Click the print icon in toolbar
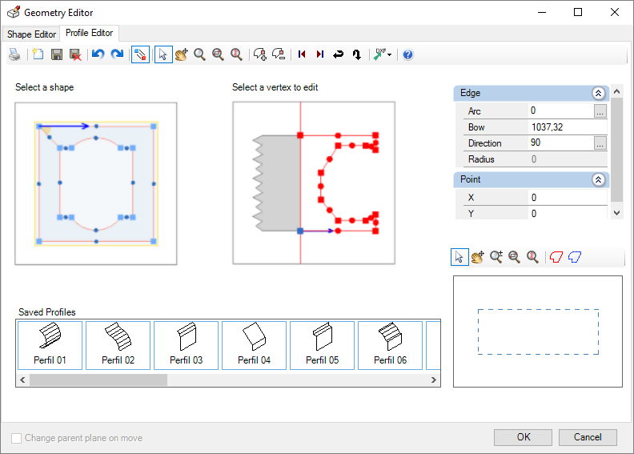The image size is (634, 454). pyautogui.click(x=14, y=54)
